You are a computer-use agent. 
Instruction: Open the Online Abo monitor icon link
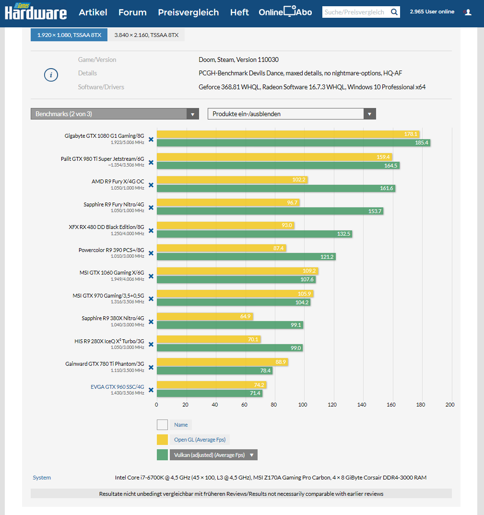pos(285,12)
